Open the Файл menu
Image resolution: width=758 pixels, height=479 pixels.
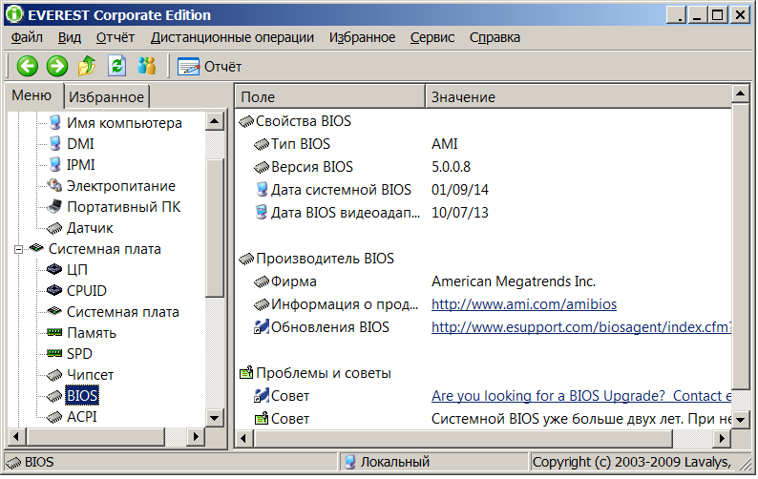[x=27, y=37]
